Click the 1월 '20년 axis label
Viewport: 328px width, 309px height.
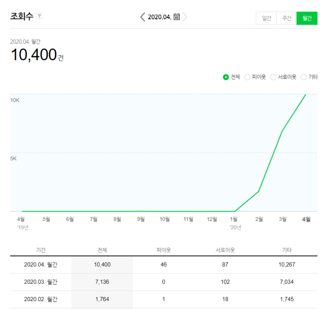click(x=235, y=223)
